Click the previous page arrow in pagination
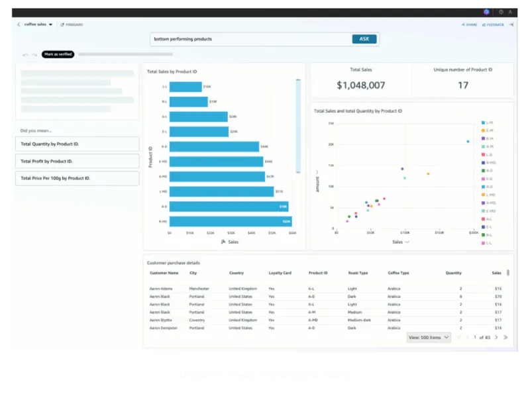Image resolution: width=530 pixels, height=398 pixels. click(468, 338)
